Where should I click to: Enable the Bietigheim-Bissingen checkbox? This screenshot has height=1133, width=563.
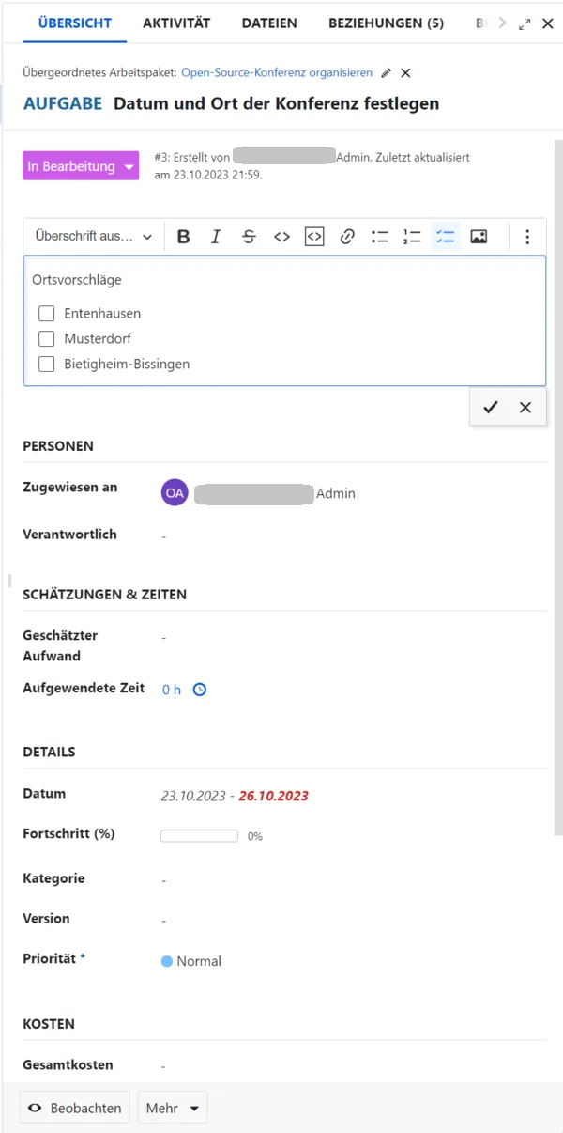pyautogui.click(x=46, y=365)
